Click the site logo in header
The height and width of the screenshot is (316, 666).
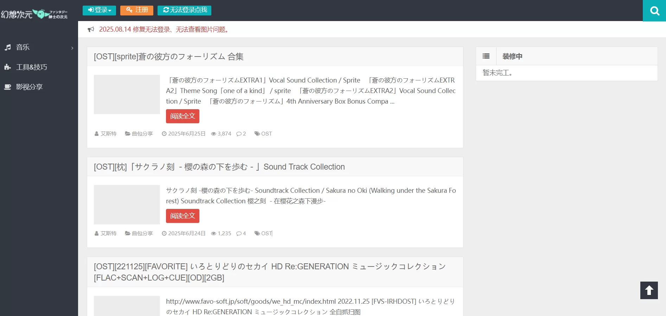click(x=34, y=14)
